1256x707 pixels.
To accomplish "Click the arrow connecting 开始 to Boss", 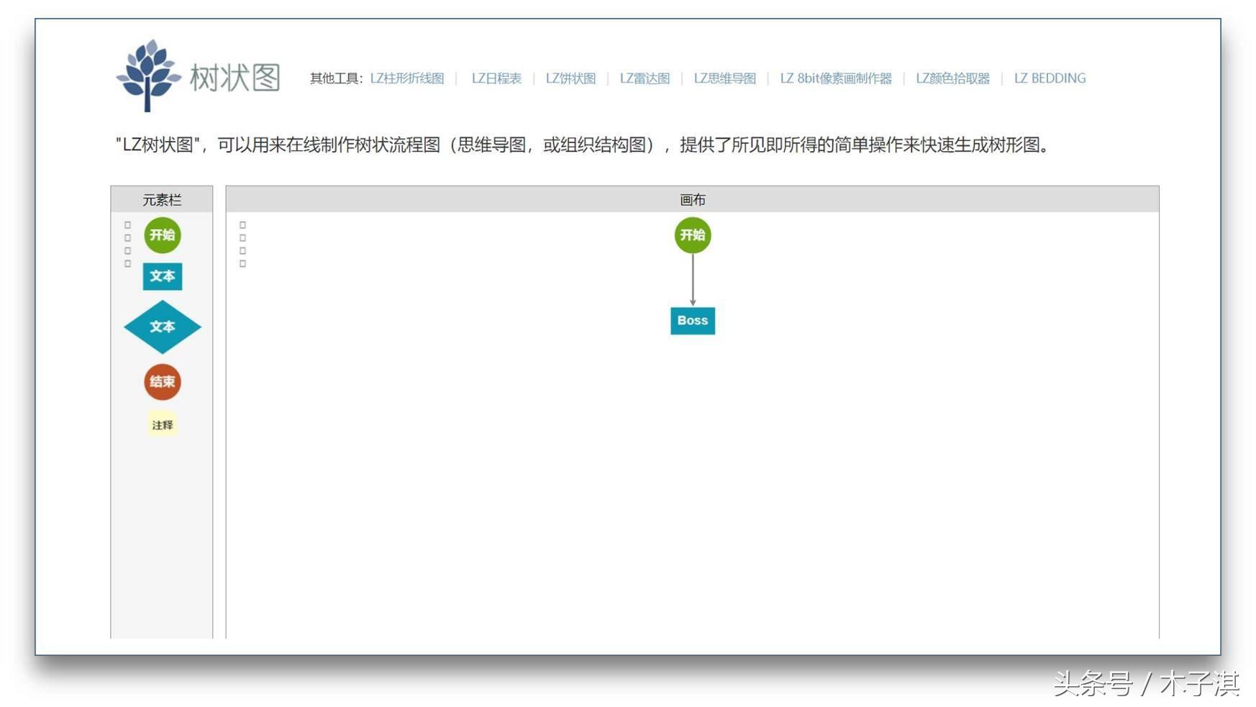I will [x=693, y=280].
